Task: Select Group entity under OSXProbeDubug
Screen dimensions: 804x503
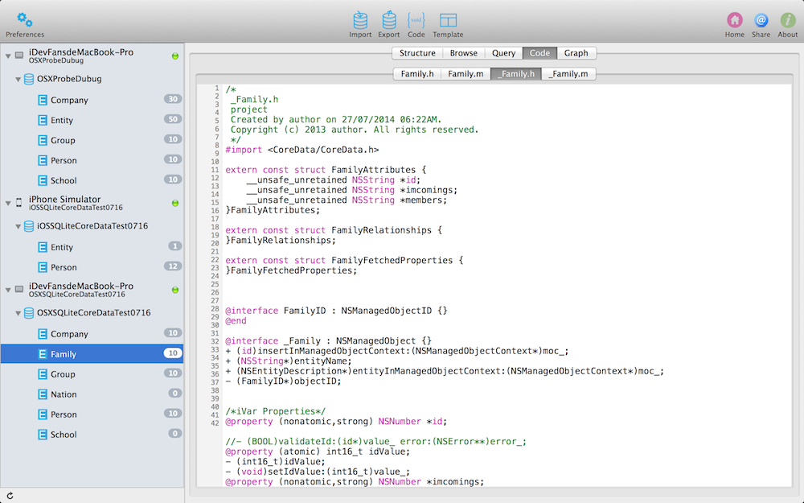Action: point(92,140)
